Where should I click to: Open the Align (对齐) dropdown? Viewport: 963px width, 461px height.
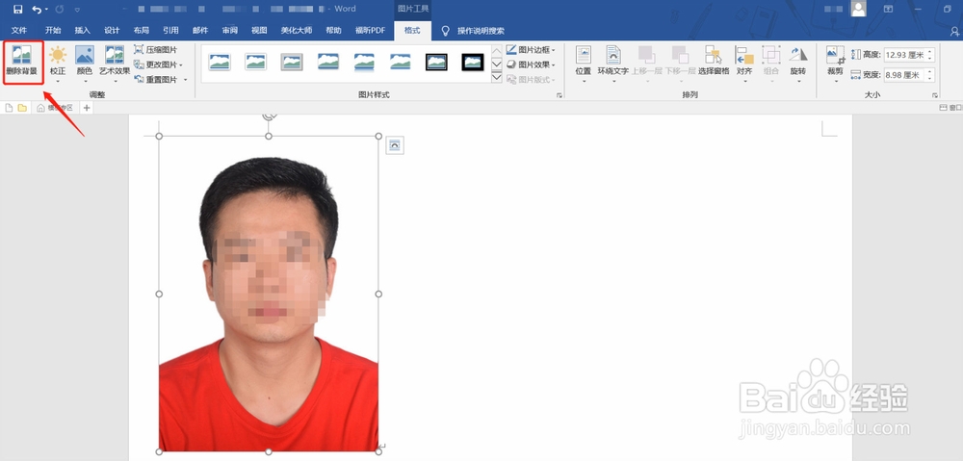click(x=744, y=64)
